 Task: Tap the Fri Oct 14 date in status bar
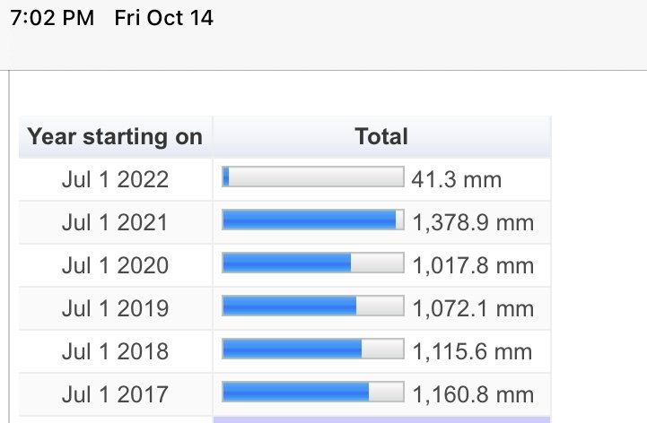(164, 18)
